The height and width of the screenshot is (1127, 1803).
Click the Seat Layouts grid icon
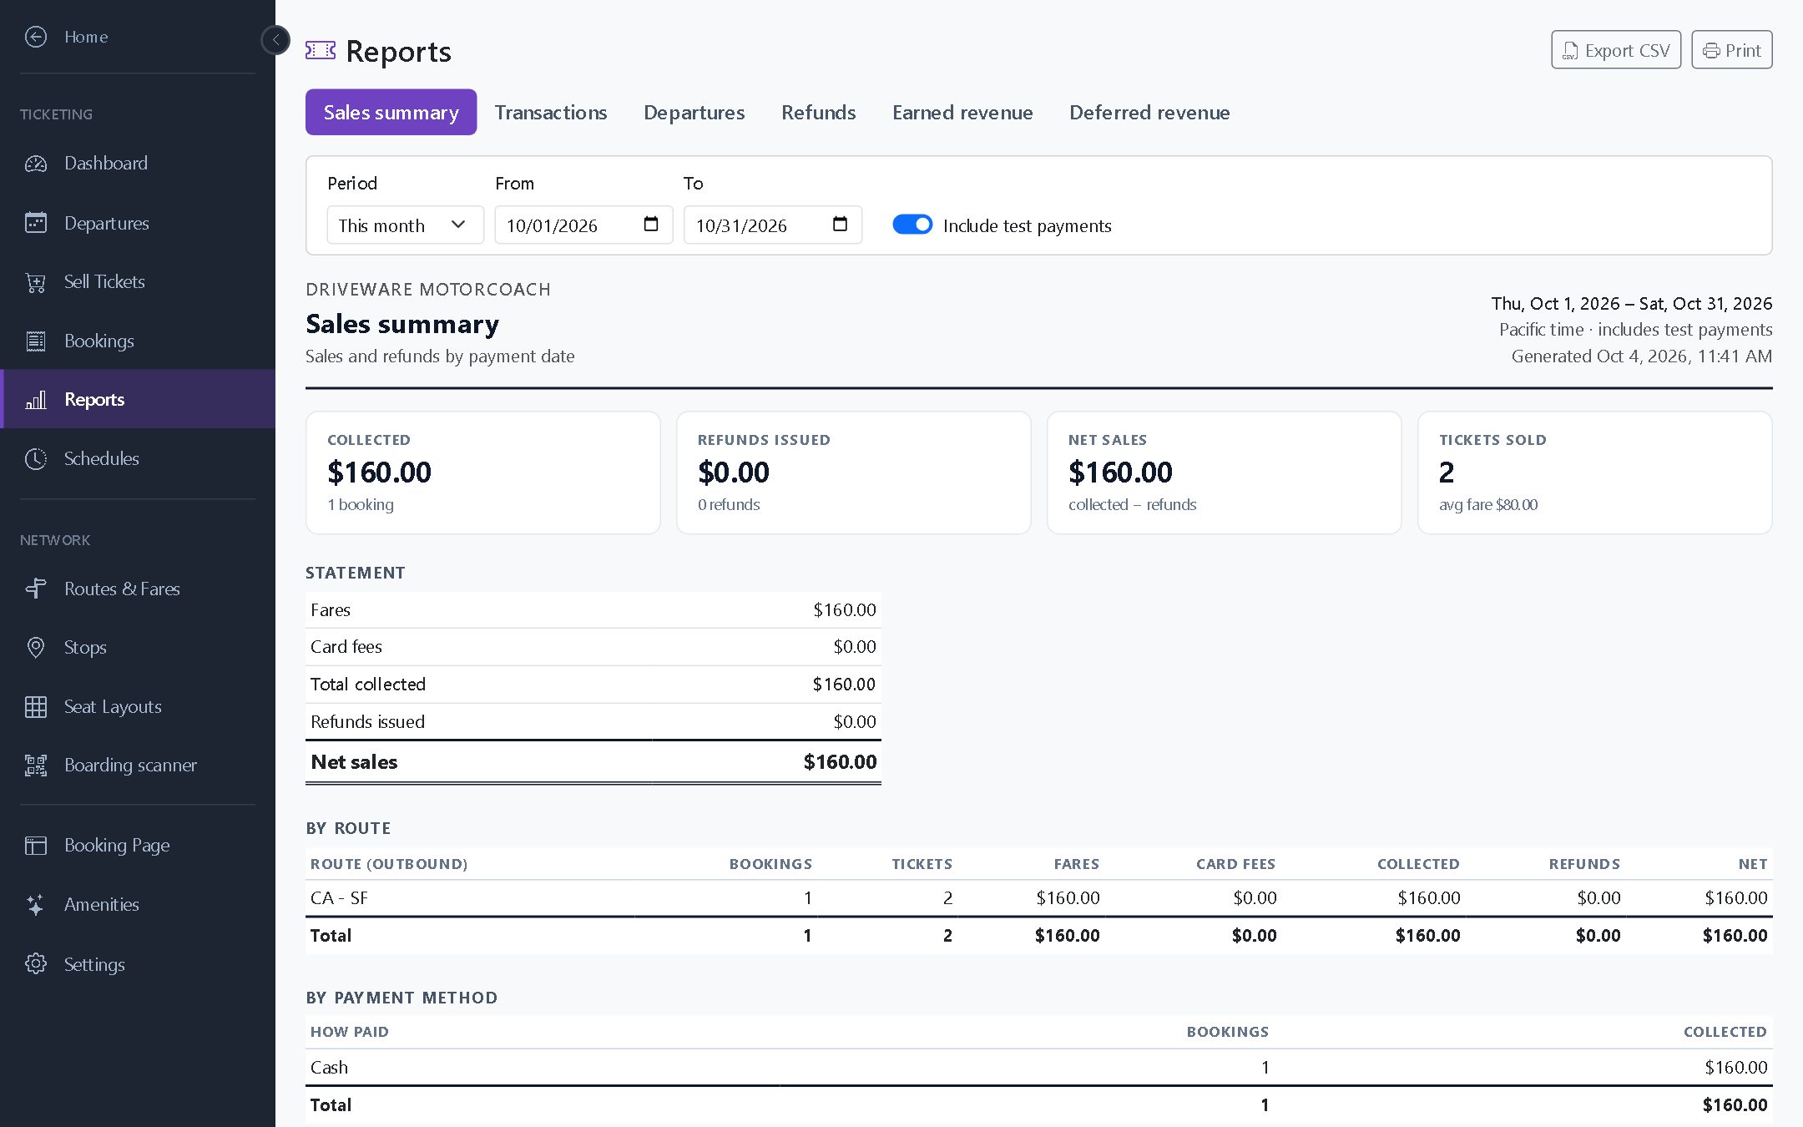pyautogui.click(x=36, y=707)
